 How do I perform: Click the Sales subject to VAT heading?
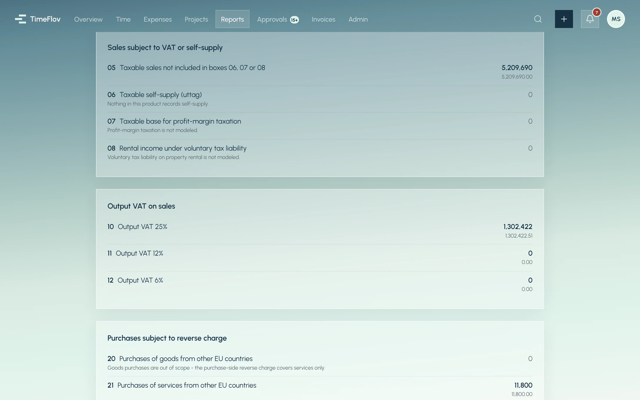[165, 48]
